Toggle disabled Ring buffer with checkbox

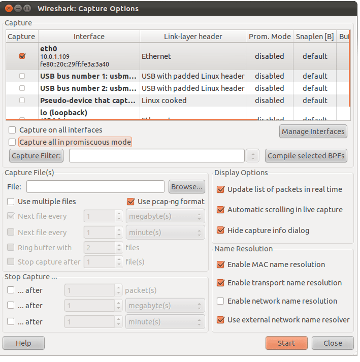(11, 247)
